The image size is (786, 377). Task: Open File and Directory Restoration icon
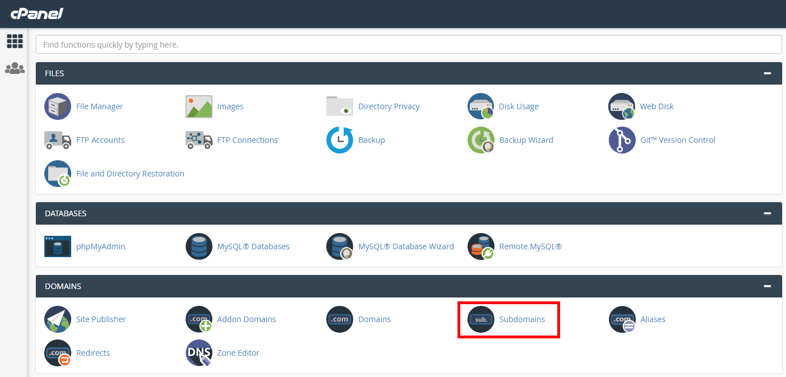(58, 174)
